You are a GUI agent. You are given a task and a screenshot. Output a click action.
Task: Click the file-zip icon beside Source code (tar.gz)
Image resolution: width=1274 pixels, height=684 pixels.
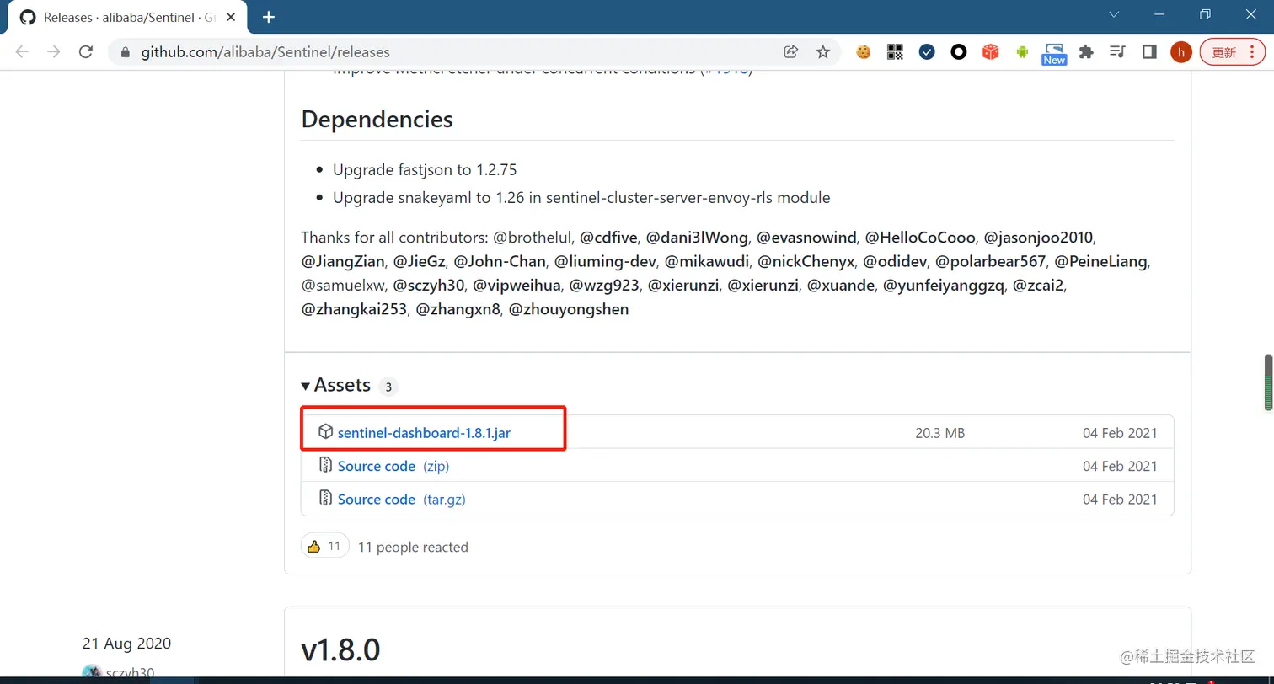(x=325, y=498)
